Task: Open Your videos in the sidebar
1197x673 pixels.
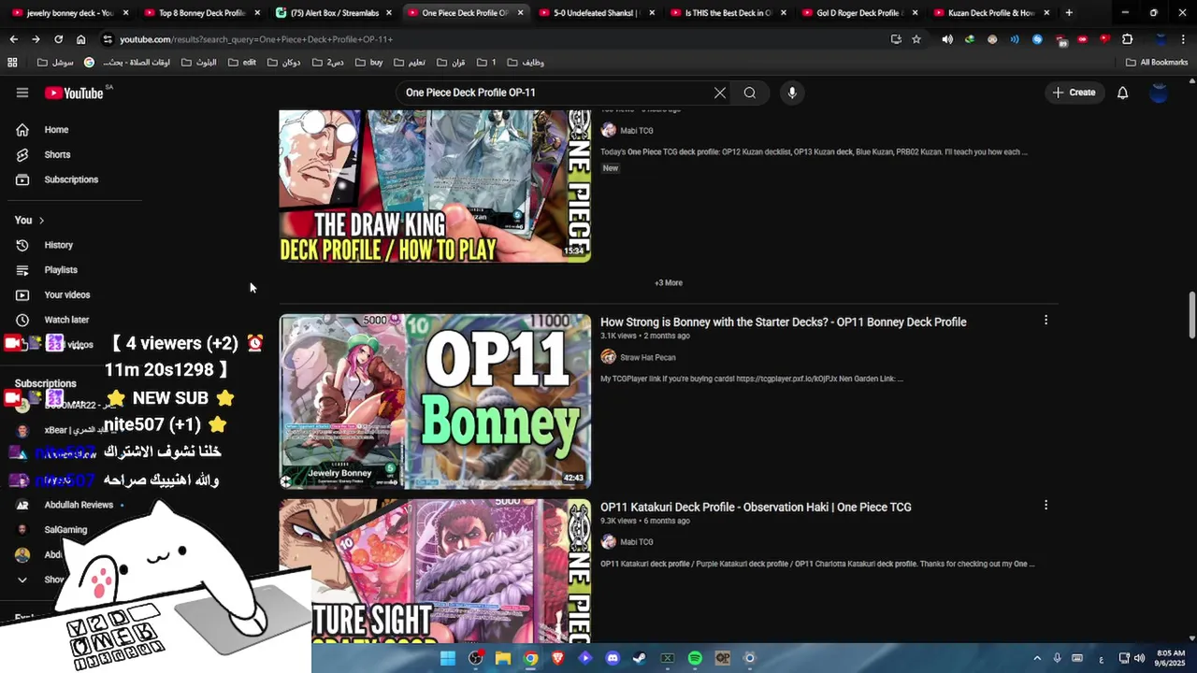Action: pos(67,294)
